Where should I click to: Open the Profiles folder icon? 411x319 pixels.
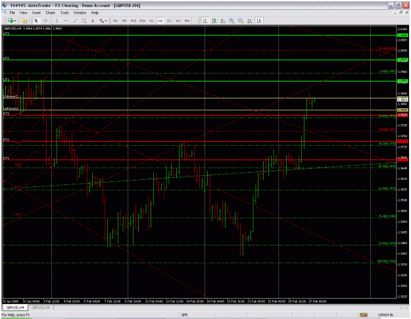(x=24, y=20)
